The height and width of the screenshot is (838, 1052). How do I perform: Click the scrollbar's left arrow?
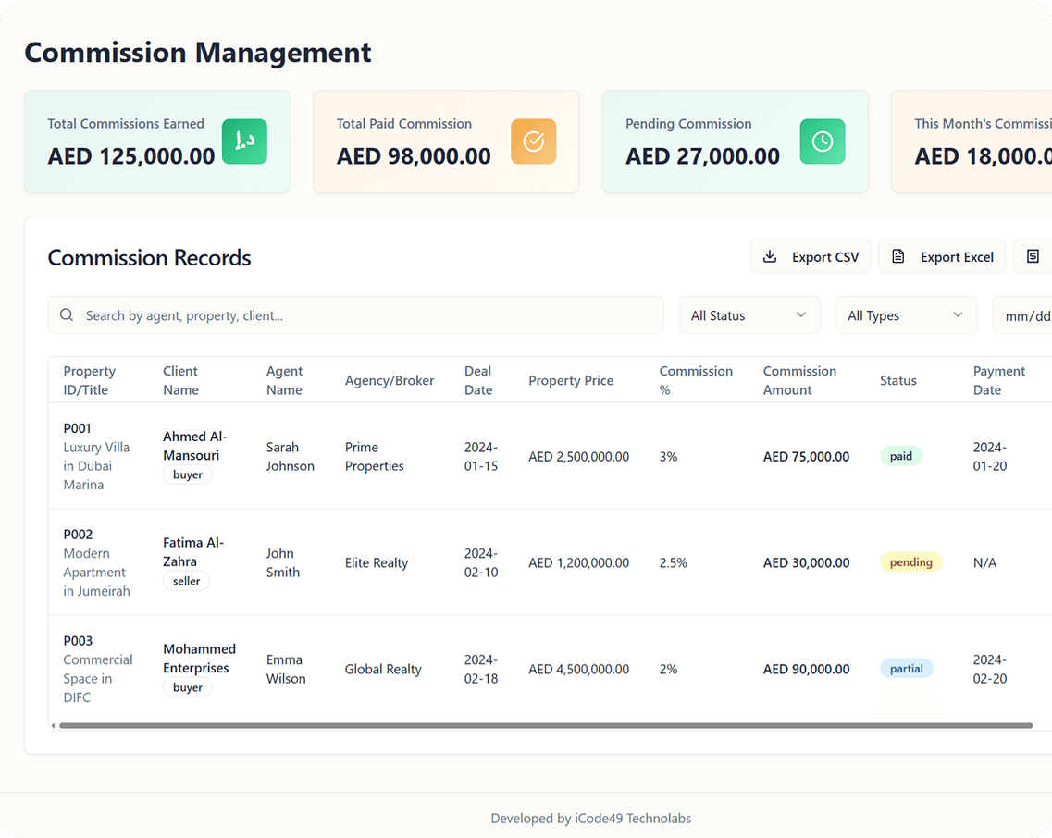(x=53, y=725)
